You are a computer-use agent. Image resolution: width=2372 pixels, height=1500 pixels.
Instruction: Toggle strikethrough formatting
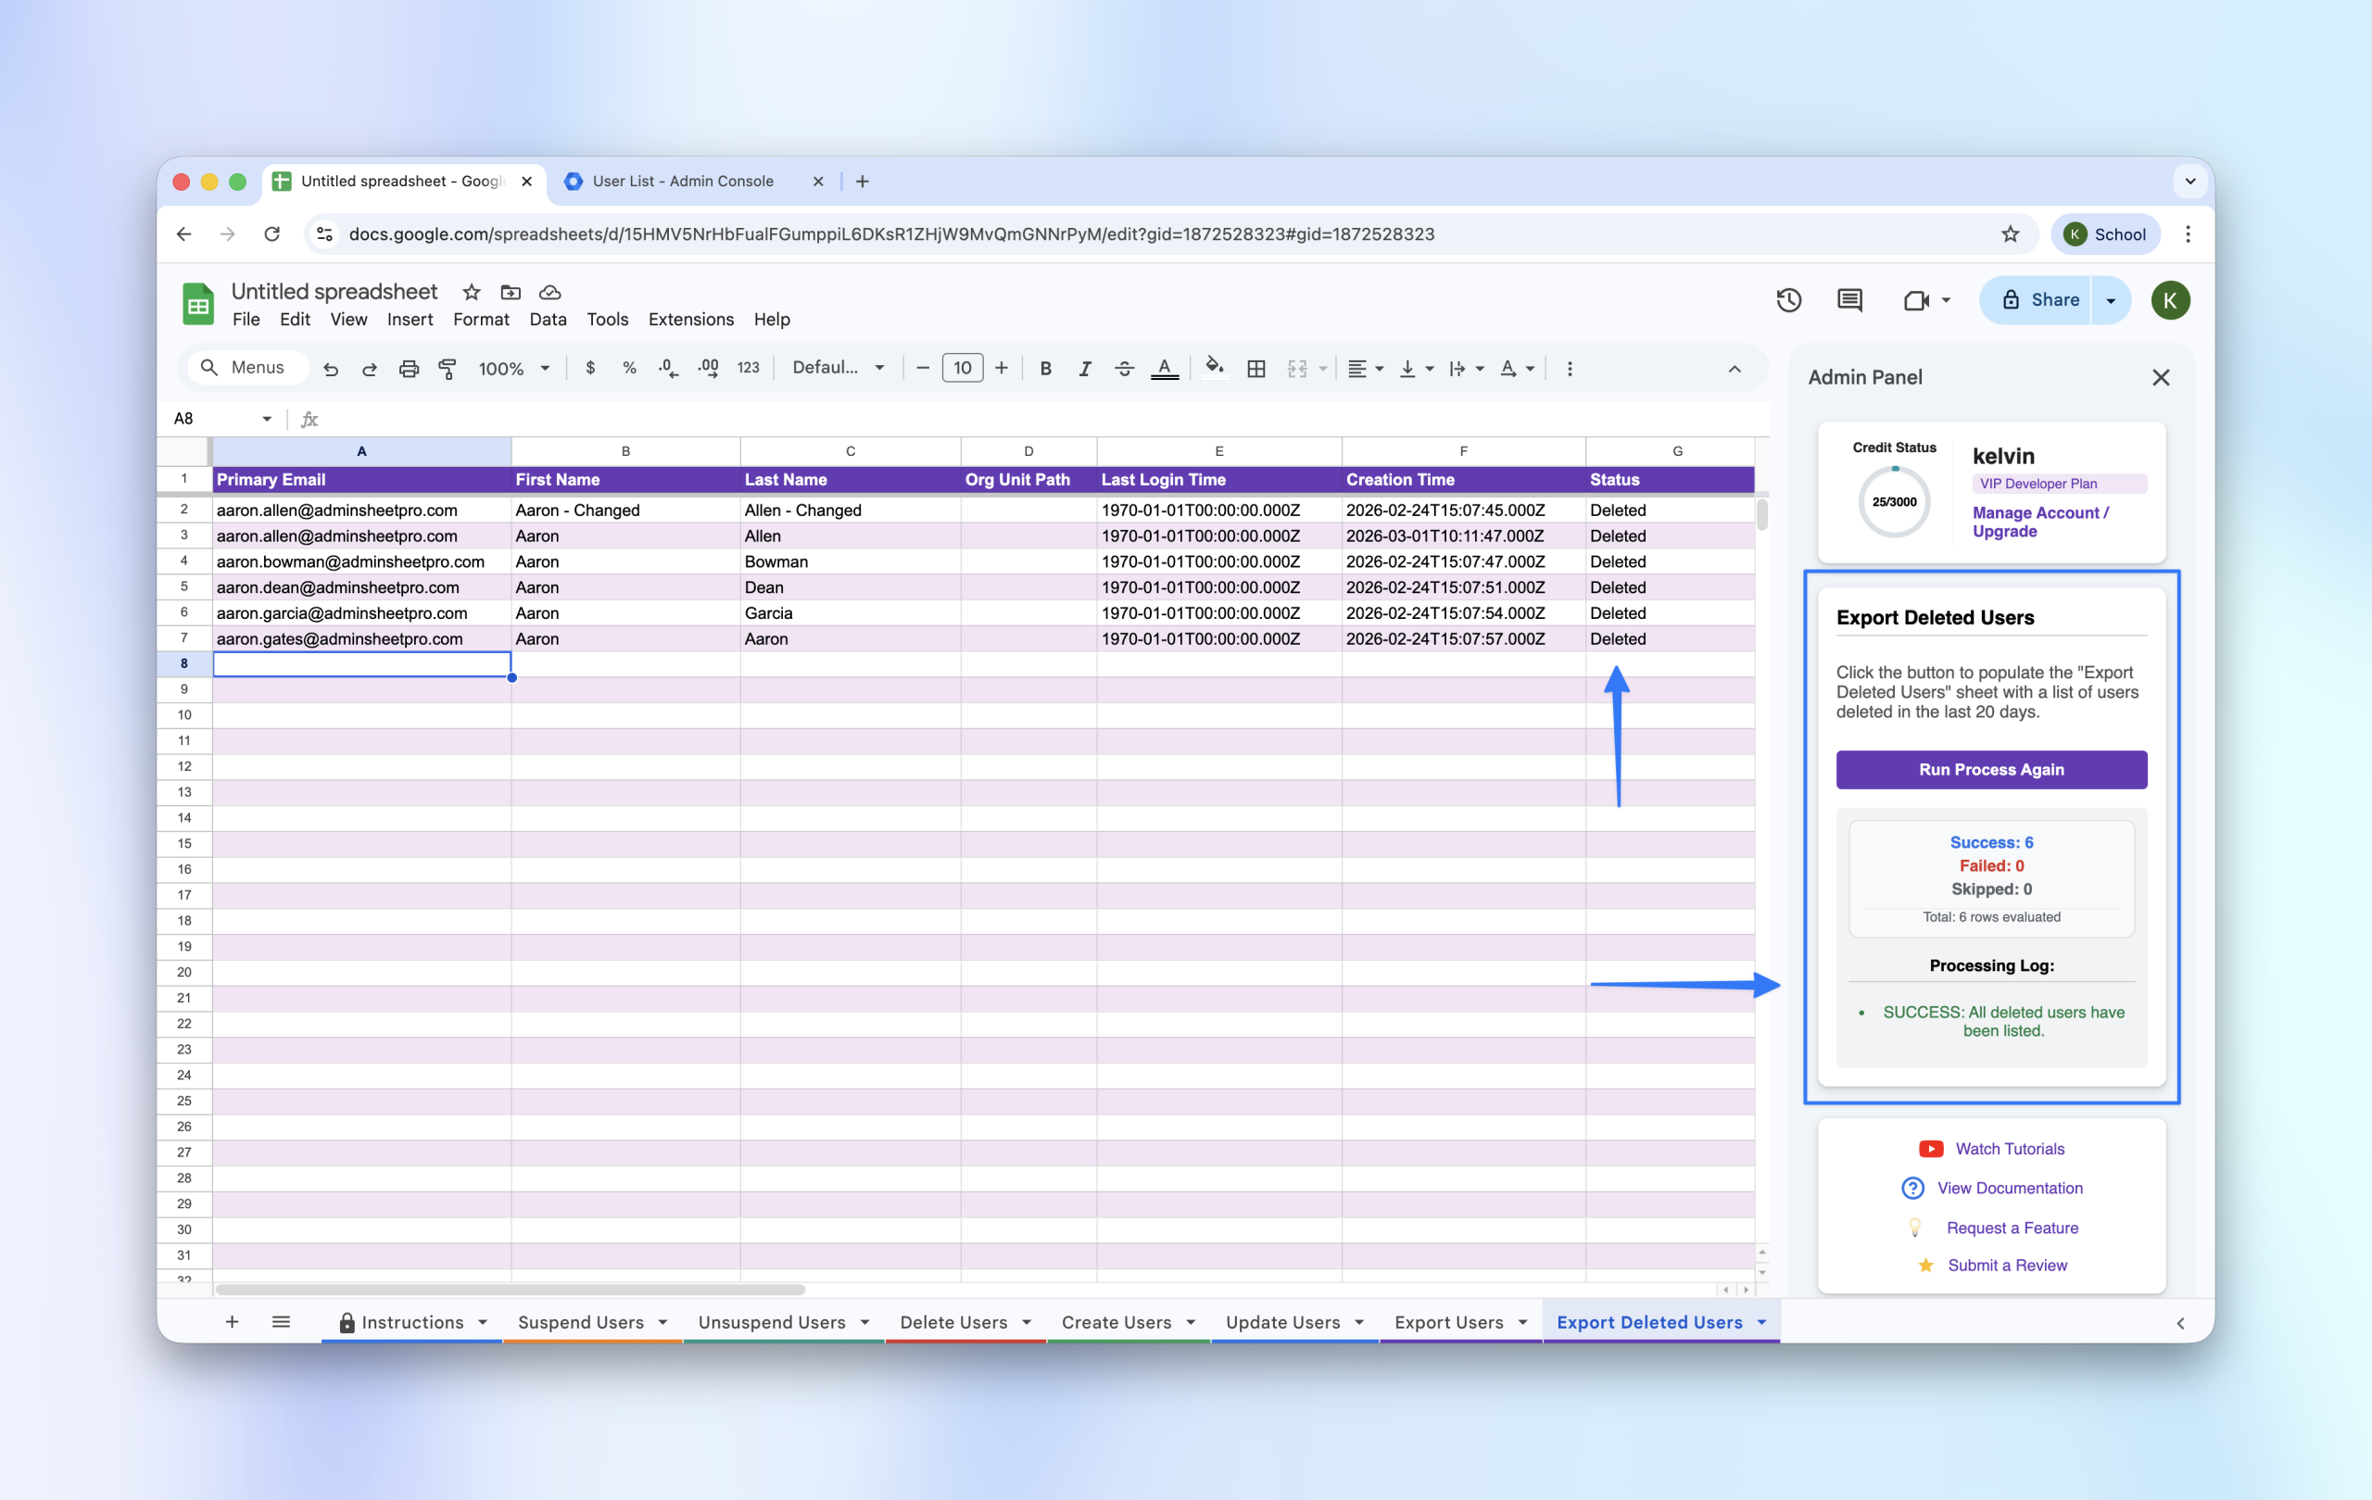click(x=1124, y=369)
